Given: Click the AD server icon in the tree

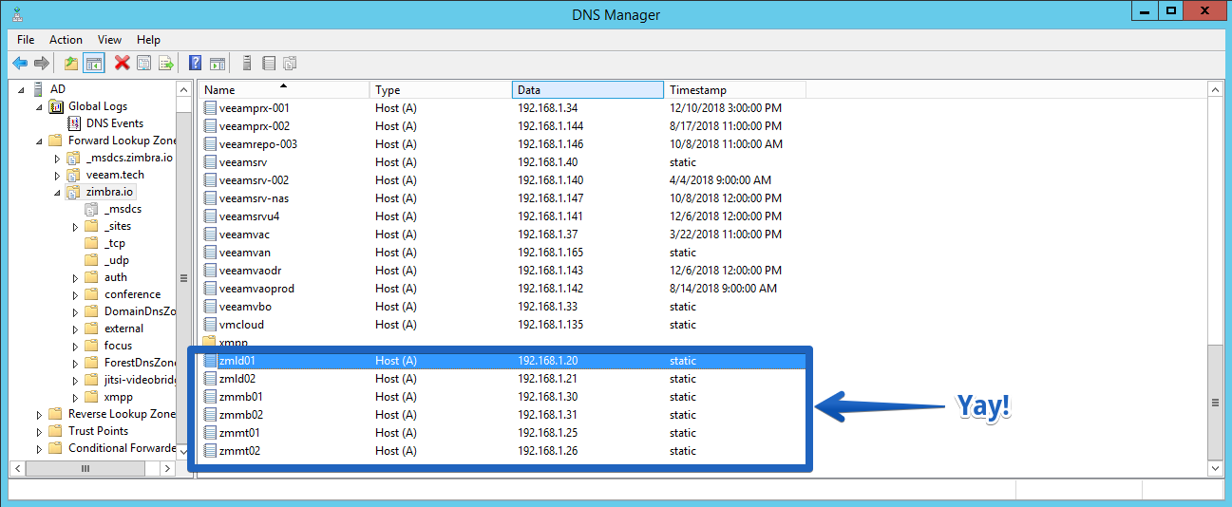Looking at the screenshot, I should 37,89.
